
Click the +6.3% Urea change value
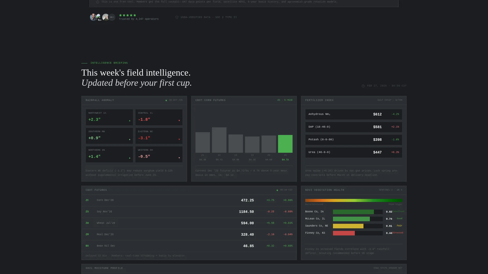coord(395,152)
